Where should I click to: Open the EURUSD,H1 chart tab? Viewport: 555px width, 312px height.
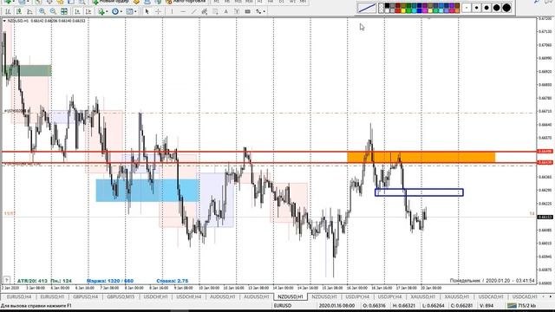tap(52, 296)
